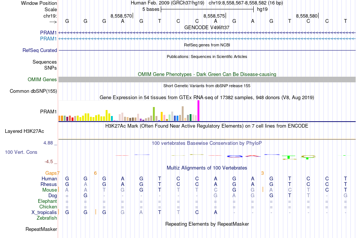This screenshot has width=356, height=238.
Task: Click the Common dbSNP(155) track label
Action: click(33, 91)
